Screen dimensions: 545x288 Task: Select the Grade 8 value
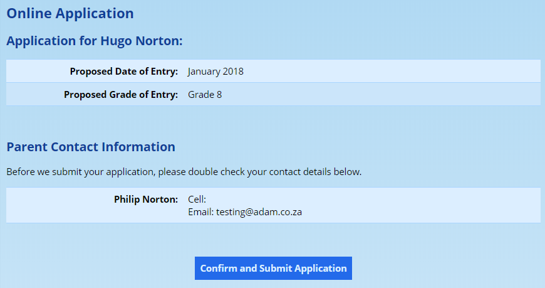coord(205,95)
